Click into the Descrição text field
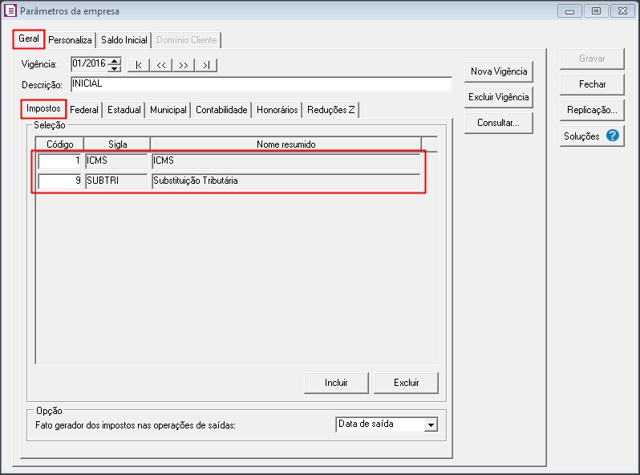Screen dimensions: 640x475 pos(261,84)
